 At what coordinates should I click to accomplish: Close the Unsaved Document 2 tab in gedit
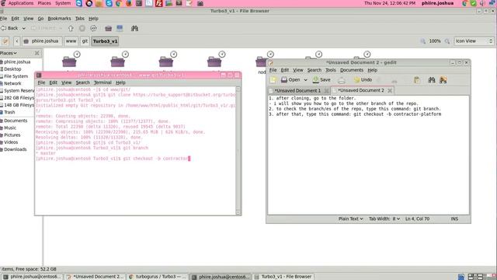coord(390,90)
